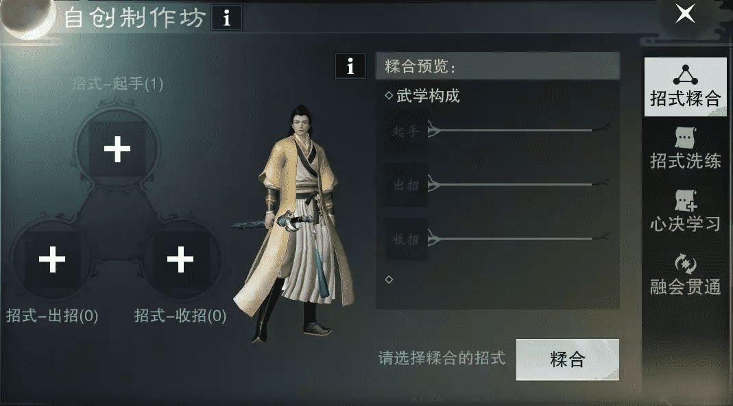Open info icon beside 自创制作坊 title

[x=227, y=18]
